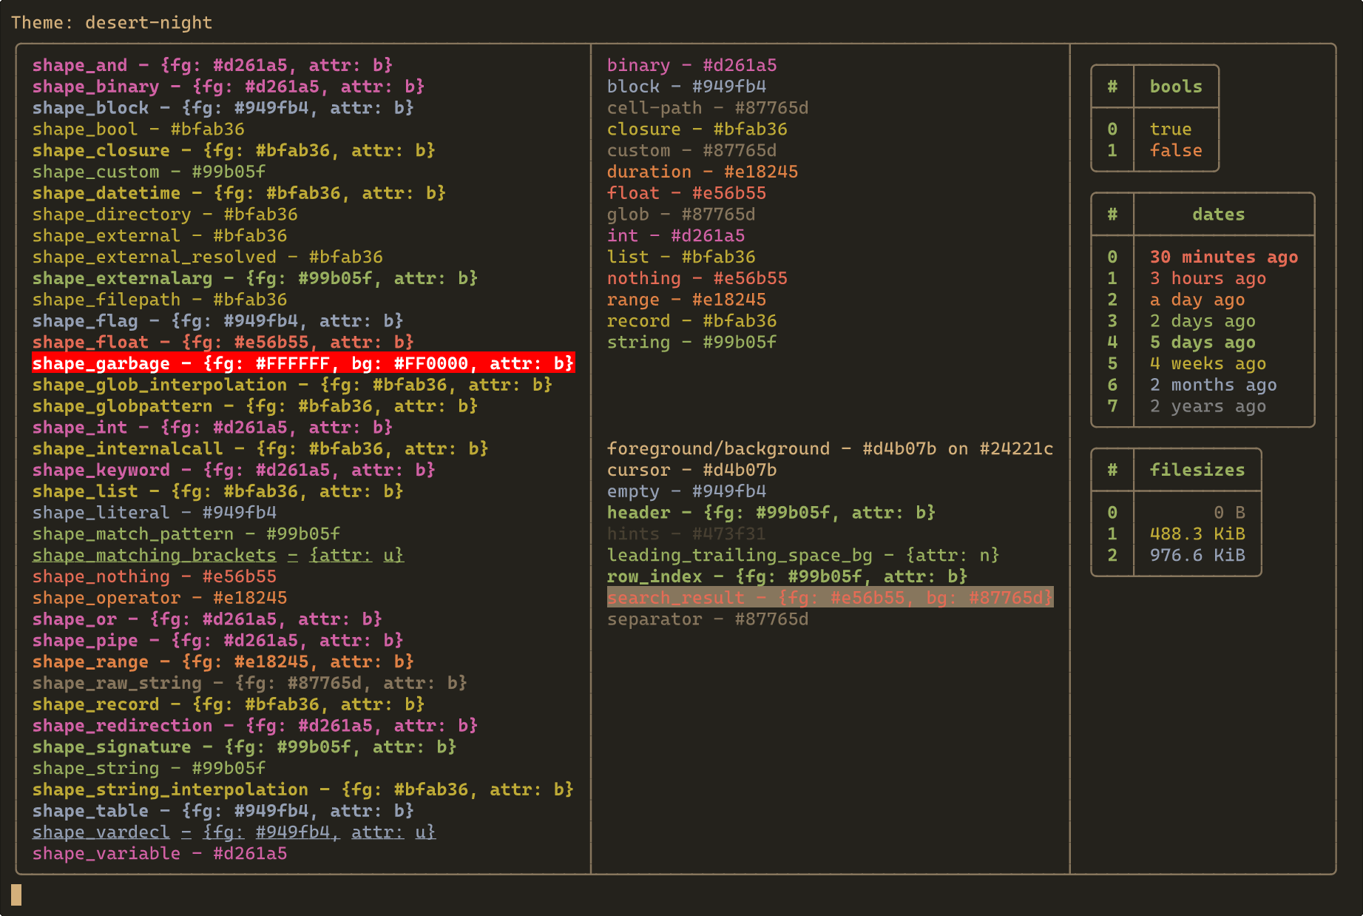Click the 'closure - #bfab36' line

point(697,130)
